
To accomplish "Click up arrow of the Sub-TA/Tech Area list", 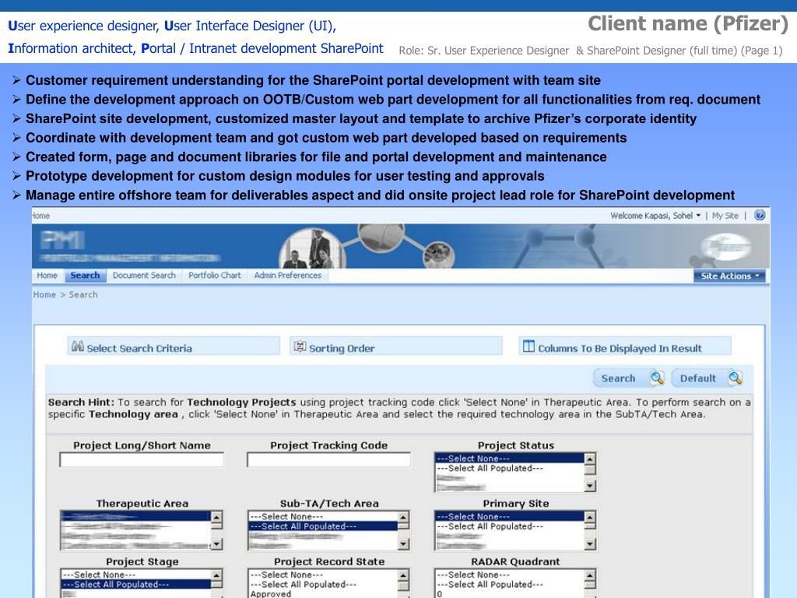I will [404, 517].
